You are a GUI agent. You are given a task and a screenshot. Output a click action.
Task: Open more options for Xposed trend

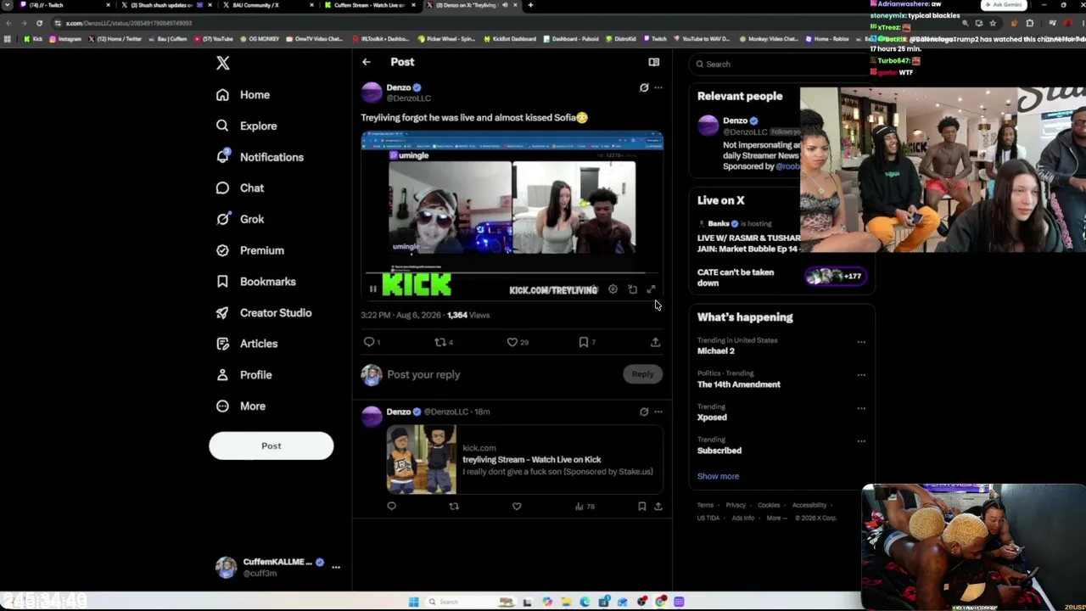click(861, 408)
